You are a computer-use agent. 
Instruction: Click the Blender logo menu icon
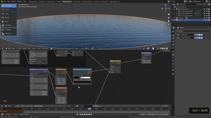tap(2, 1)
